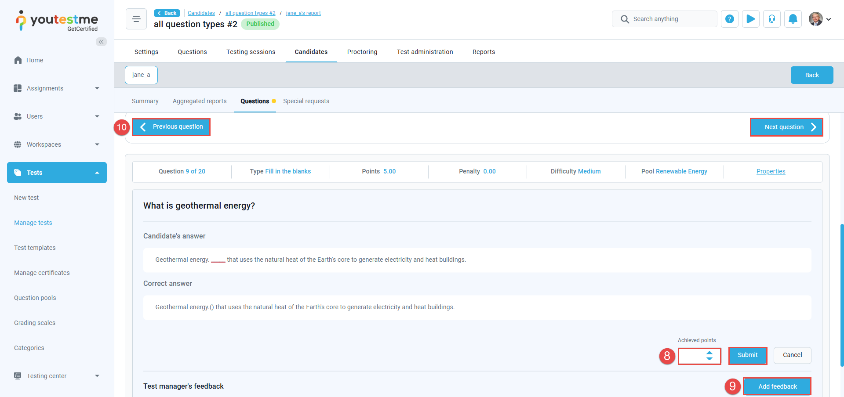Click the Users people icon

coord(18,116)
